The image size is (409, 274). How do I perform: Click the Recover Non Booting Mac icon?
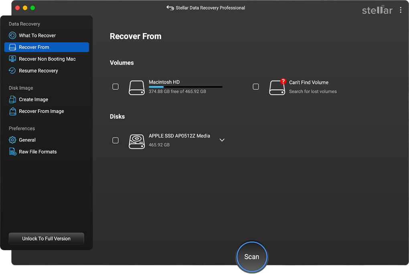click(12, 59)
